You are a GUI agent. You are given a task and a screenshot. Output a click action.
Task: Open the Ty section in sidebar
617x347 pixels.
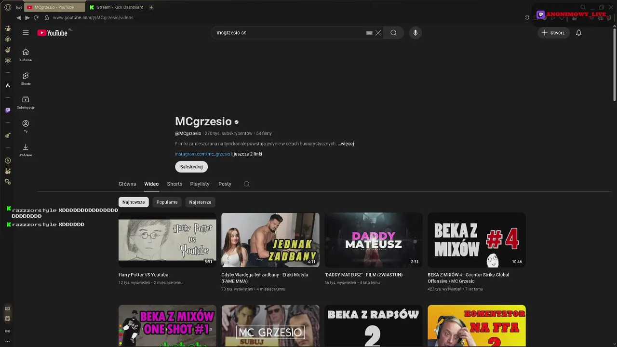tap(26, 126)
